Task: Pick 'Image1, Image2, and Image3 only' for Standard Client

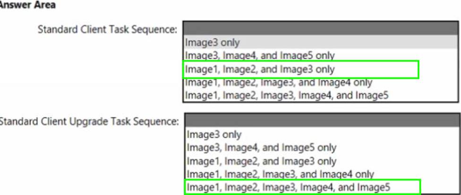Action: tap(259, 69)
